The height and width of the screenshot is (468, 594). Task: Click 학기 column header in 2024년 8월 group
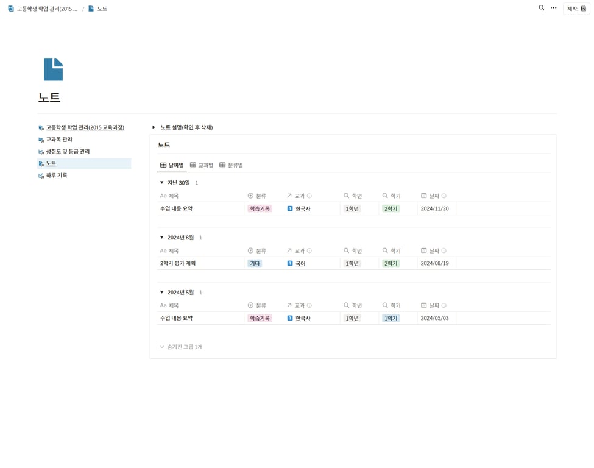(x=391, y=251)
